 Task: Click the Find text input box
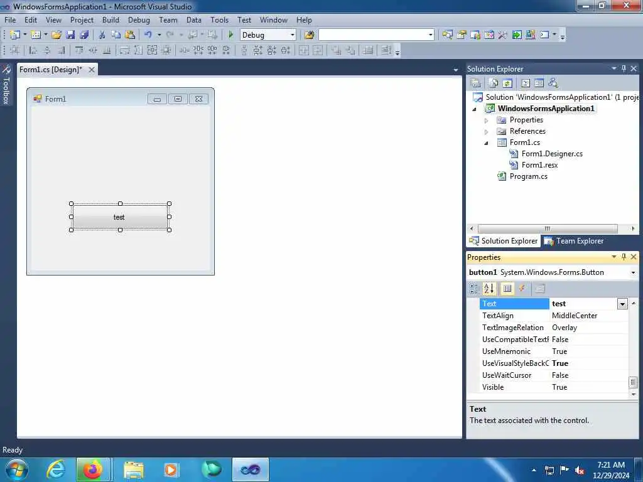pos(373,35)
